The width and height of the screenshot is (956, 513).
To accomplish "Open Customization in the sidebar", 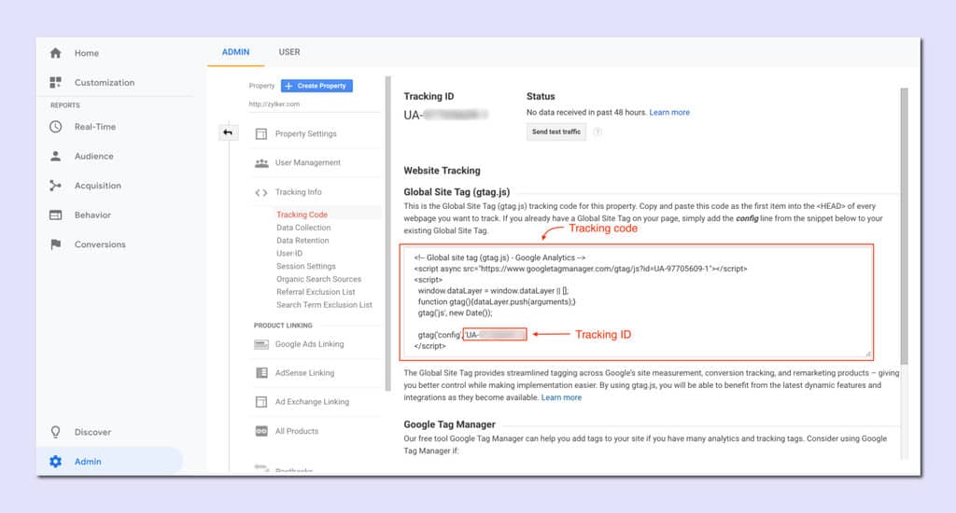I will click(105, 82).
